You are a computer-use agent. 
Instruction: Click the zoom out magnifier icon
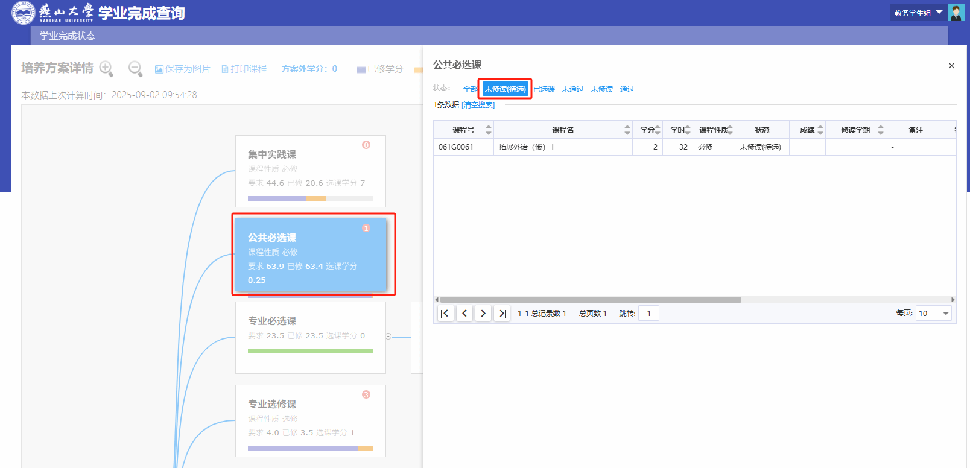coord(135,69)
